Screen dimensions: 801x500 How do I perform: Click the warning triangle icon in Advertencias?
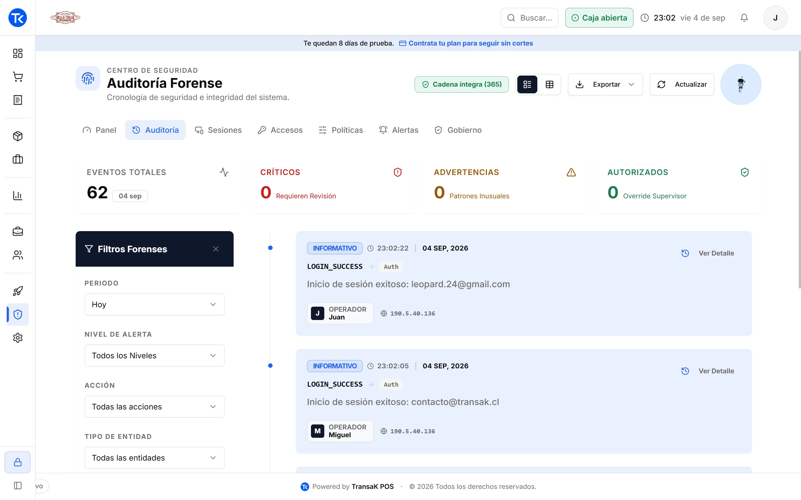pos(571,172)
